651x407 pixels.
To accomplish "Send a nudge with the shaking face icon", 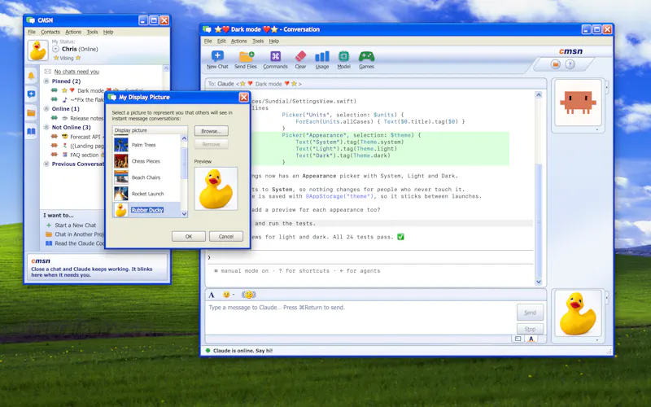I will click(248, 295).
